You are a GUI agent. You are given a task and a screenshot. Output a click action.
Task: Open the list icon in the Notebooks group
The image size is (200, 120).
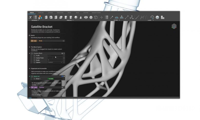35,17
